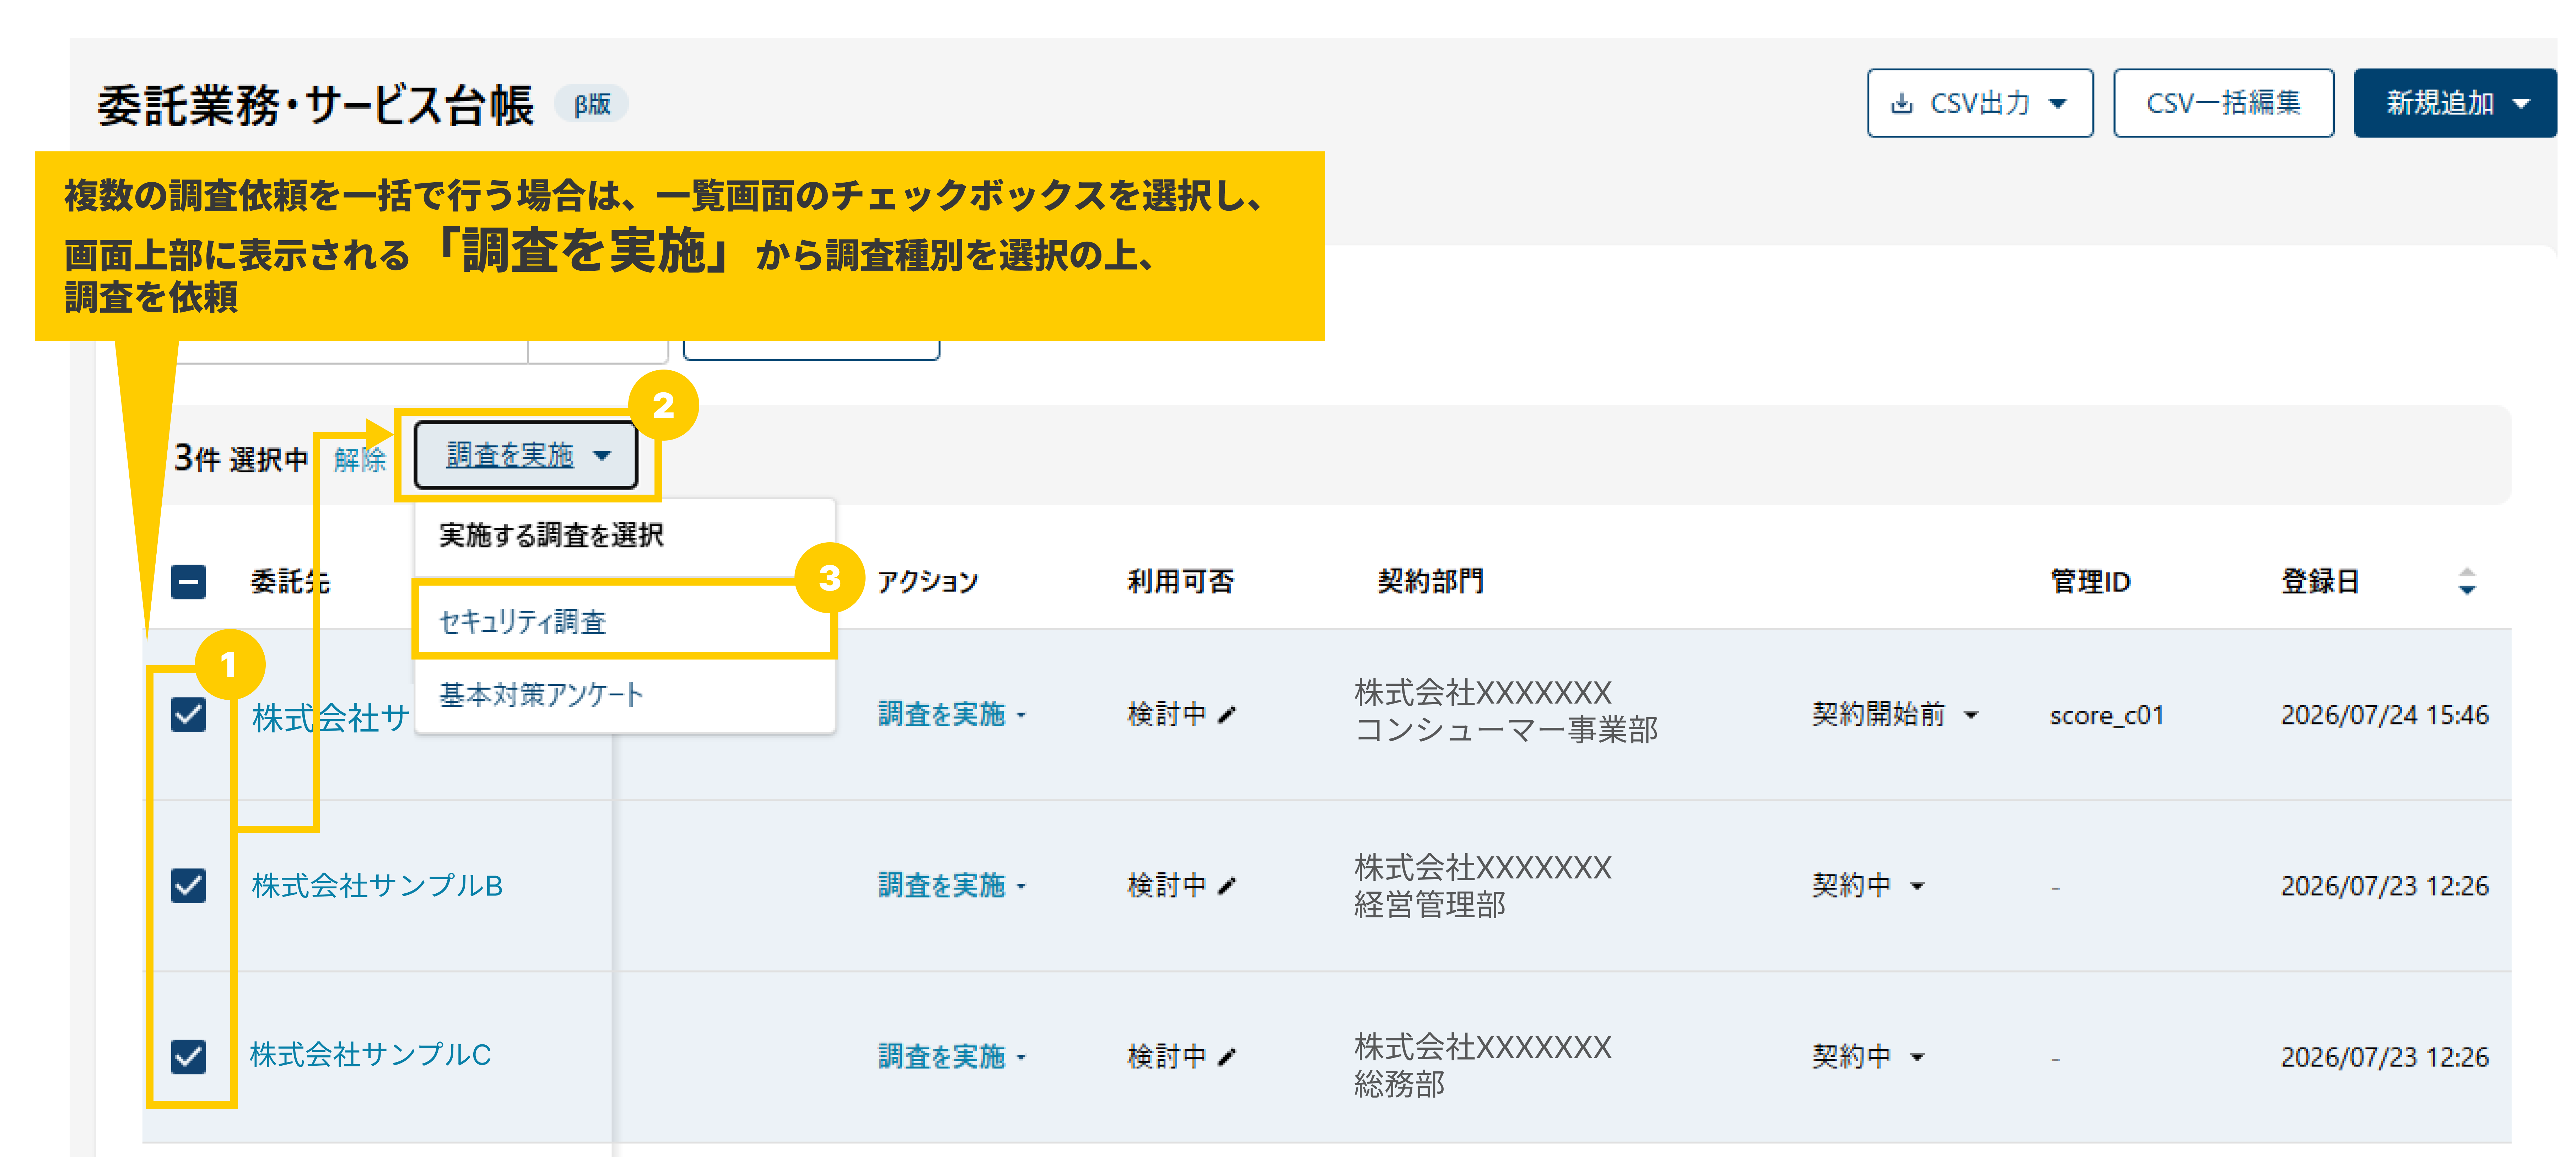Open the bulk 調査を実施 dropdown
The image size is (2576, 1157).
[x=526, y=455]
